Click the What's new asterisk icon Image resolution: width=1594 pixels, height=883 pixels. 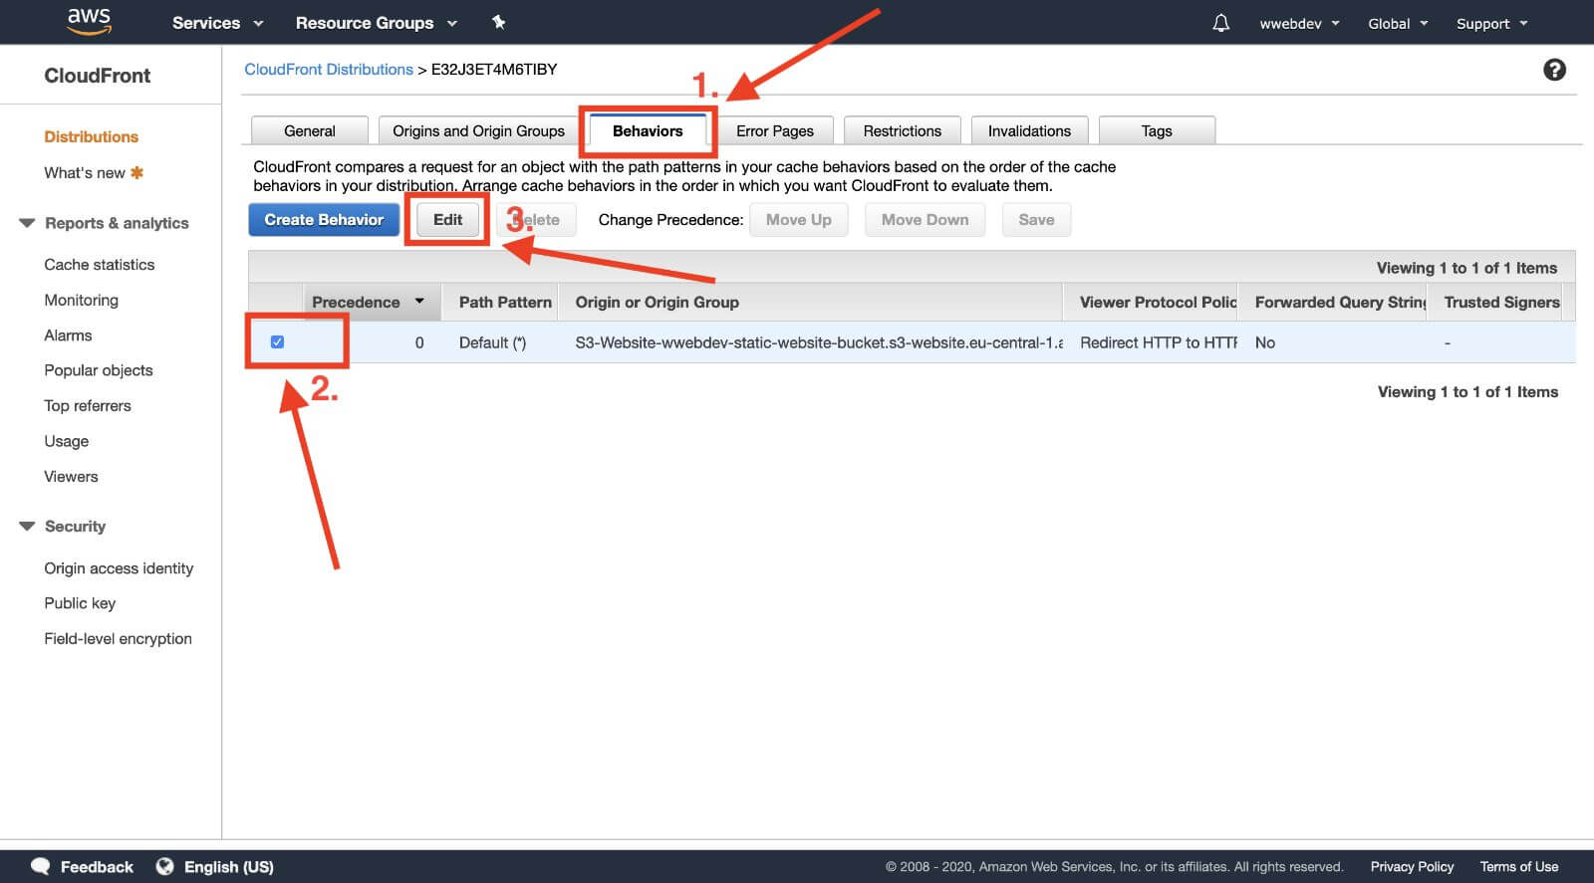pyautogui.click(x=137, y=172)
